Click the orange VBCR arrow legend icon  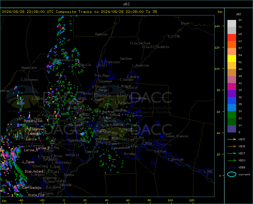coord(232,146)
